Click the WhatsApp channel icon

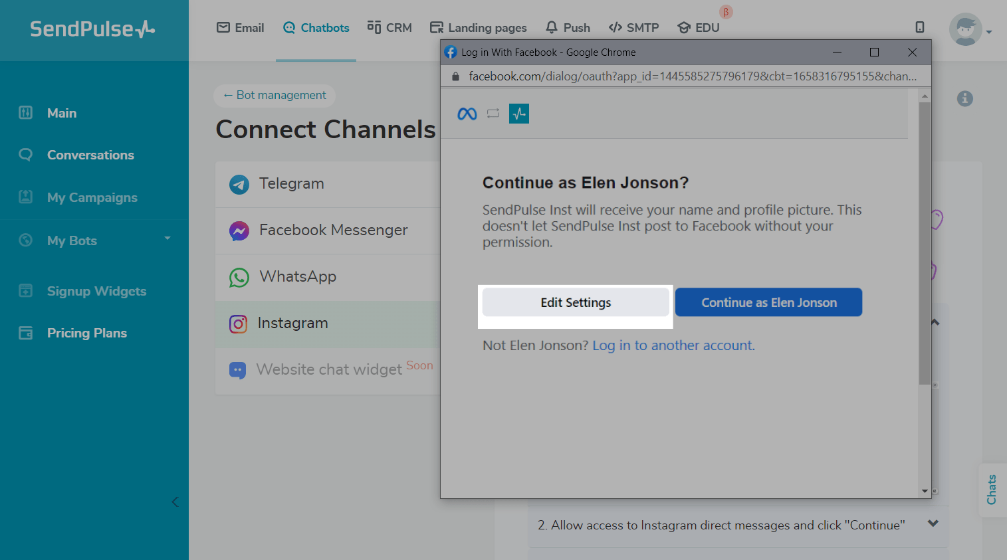click(x=239, y=277)
